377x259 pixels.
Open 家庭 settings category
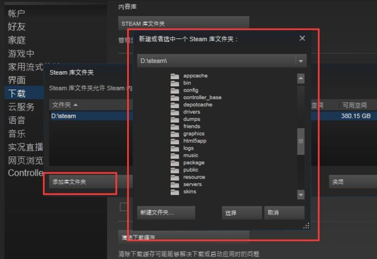point(16,40)
